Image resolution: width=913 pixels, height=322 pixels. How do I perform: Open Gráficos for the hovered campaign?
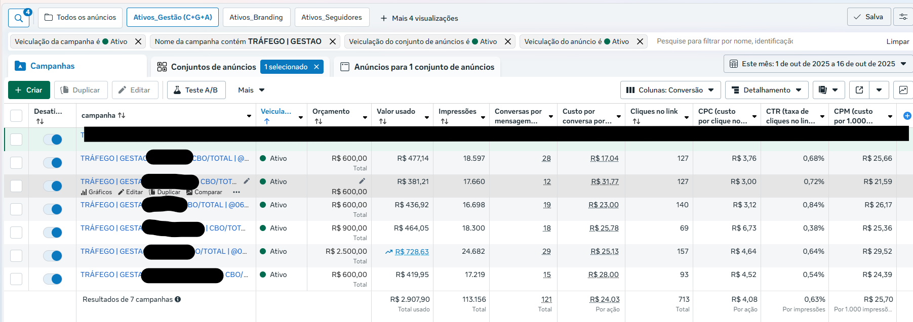click(x=96, y=192)
